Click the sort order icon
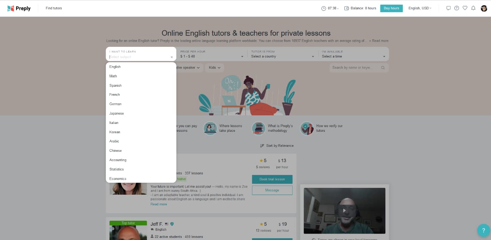 pos(262,146)
